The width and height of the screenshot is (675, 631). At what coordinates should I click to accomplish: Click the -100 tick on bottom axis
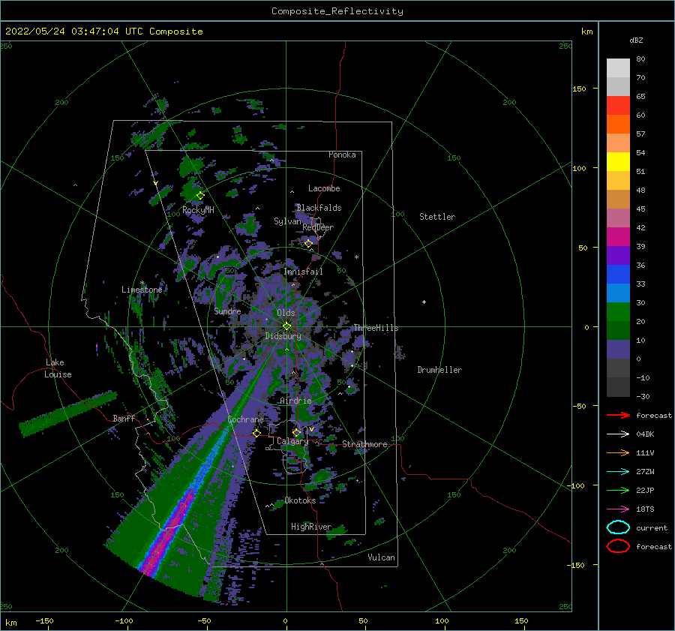pyautogui.click(x=124, y=620)
